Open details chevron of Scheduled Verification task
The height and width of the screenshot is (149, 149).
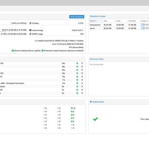point(82,83)
